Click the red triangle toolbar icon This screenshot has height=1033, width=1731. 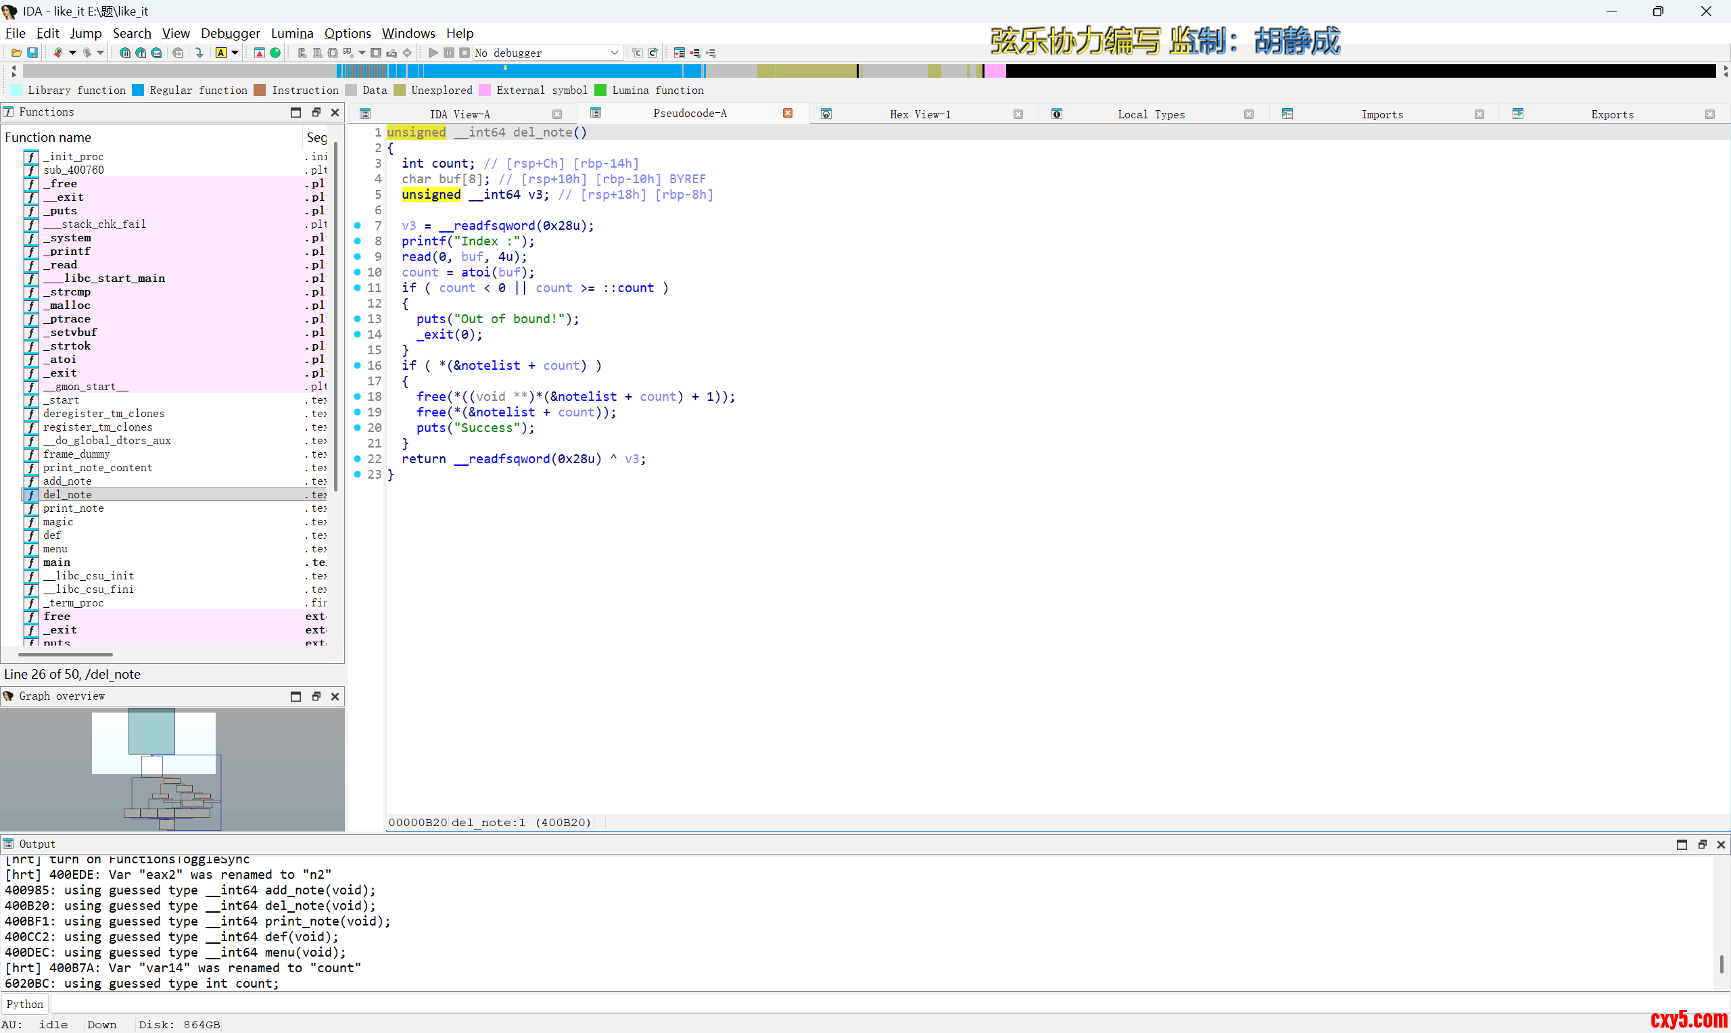coord(260,53)
